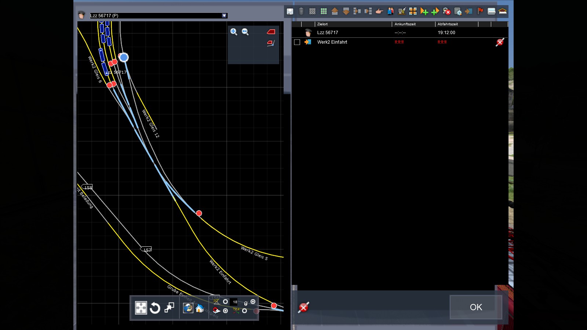Tick the Werk2 Einfahrt row checkbox
The width and height of the screenshot is (587, 330).
(x=297, y=42)
